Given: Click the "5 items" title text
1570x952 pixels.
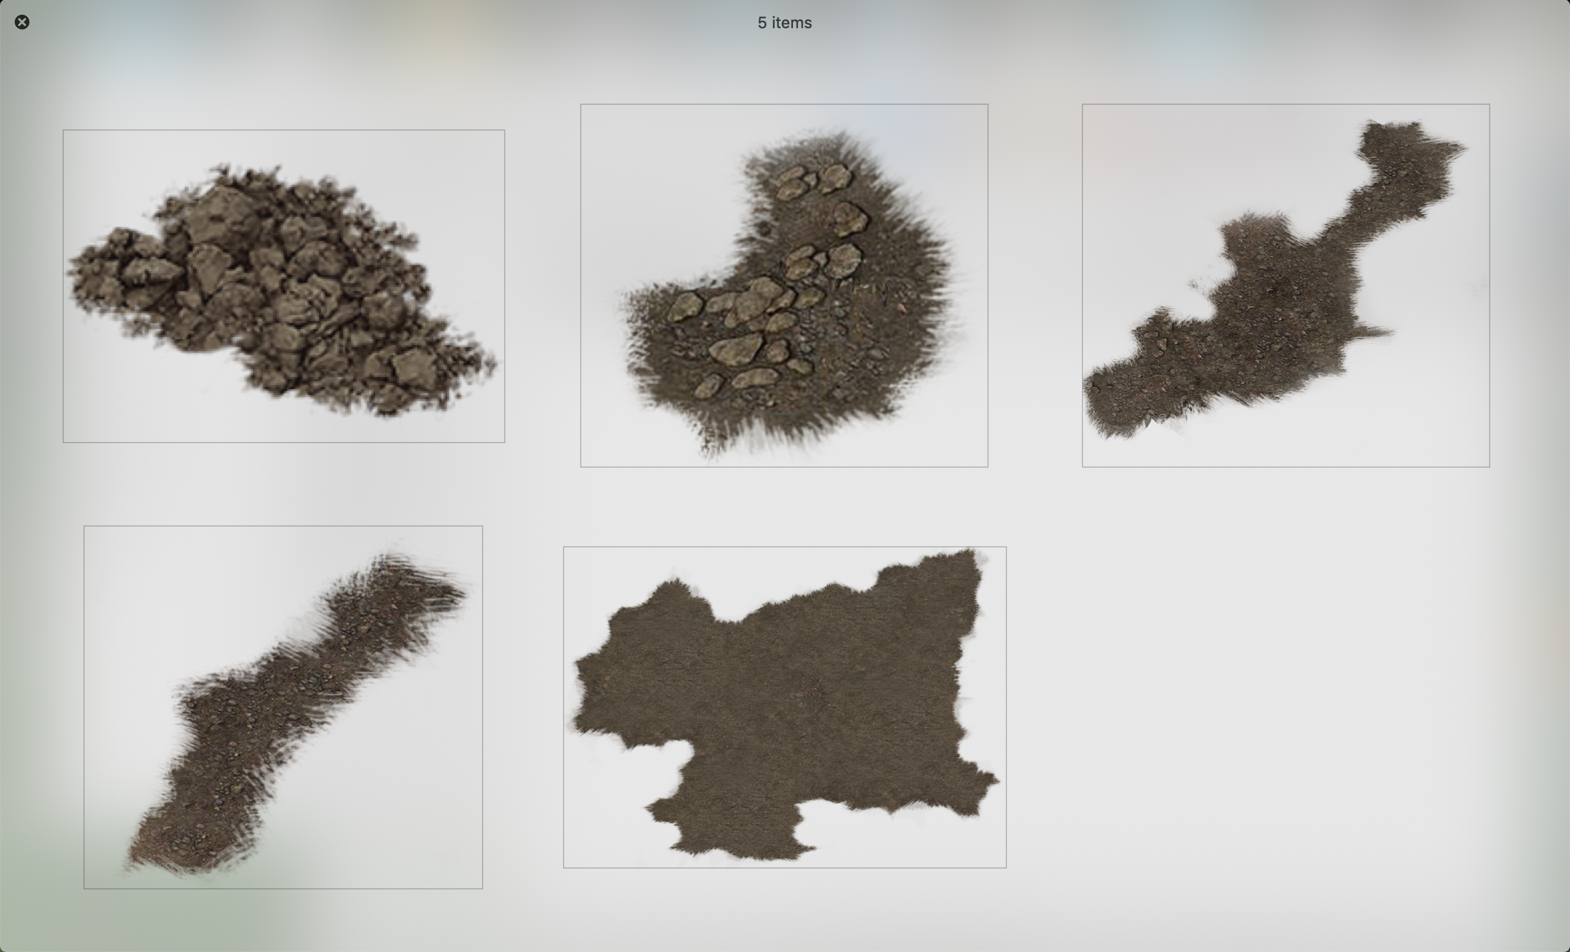Looking at the screenshot, I should coord(784,23).
